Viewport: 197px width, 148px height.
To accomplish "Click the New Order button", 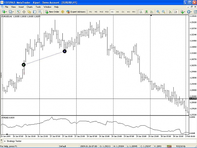I will [52, 12].
